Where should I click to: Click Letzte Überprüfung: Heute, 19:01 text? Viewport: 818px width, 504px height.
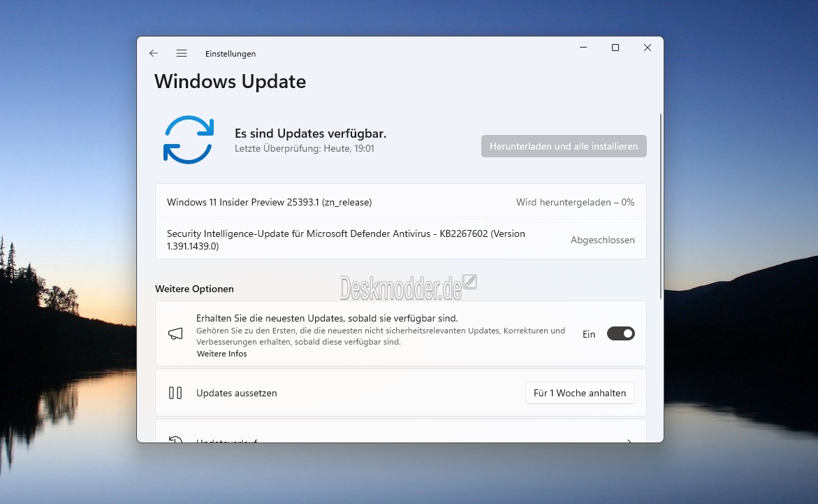click(304, 148)
